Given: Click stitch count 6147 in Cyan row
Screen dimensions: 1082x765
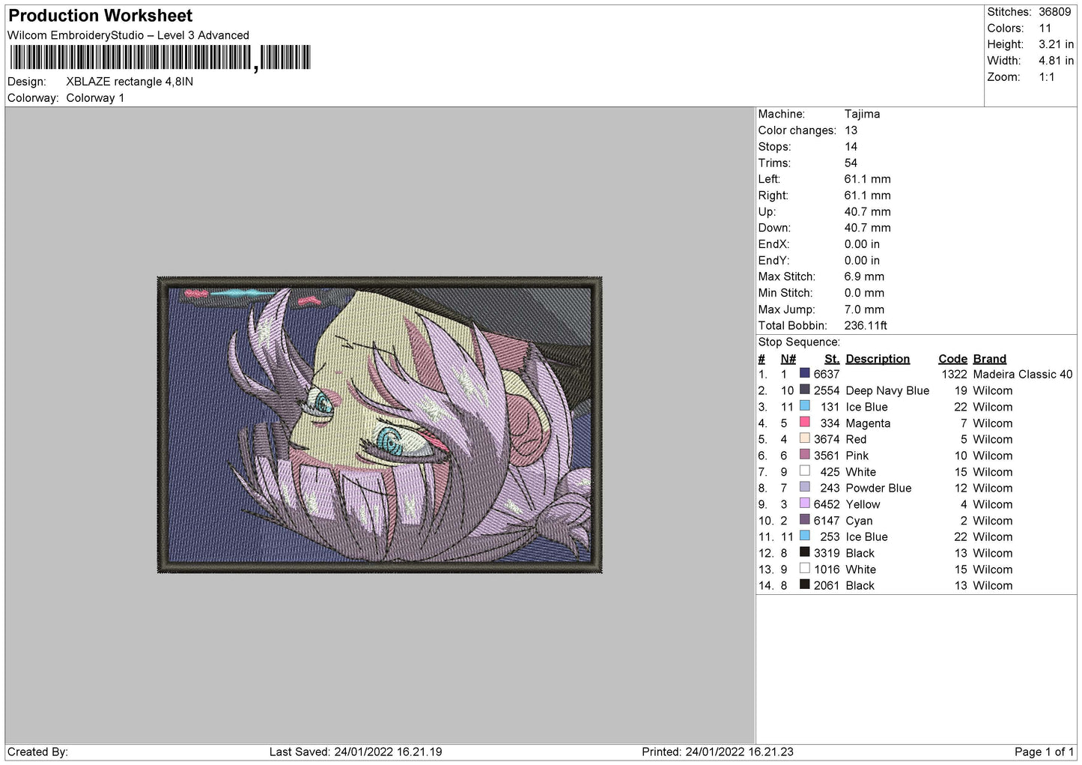Looking at the screenshot, I should click(x=827, y=521).
